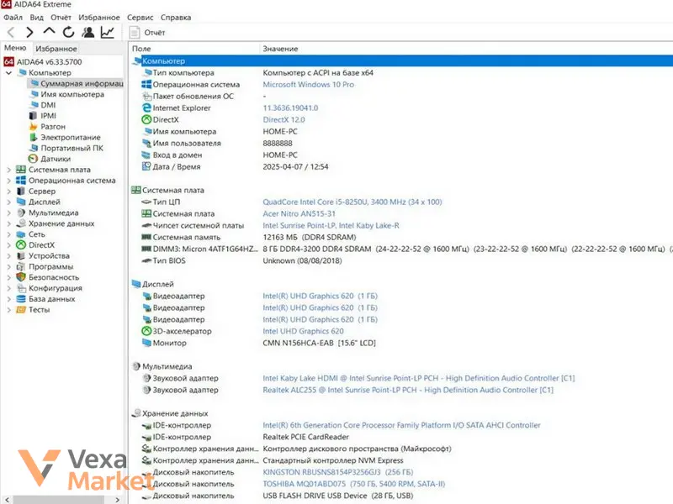Image resolution: width=673 pixels, height=504 pixels.
Task: Open Электропитание battery icon in tree
Action: tap(34, 137)
